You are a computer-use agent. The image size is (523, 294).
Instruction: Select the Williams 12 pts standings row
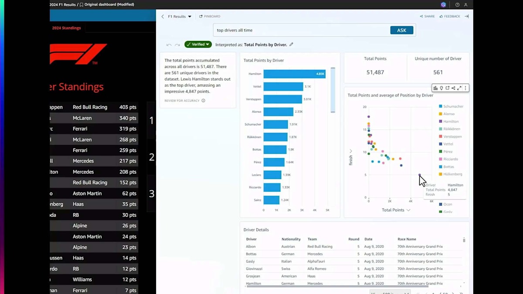tap(94, 280)
